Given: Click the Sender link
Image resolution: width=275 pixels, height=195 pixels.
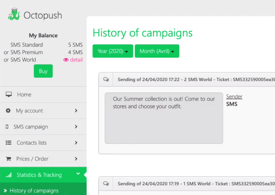Looking at the screenshot, I should click(x=234, y=97).
